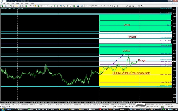
Task: Open the Windows Start button
Action: pos(3,109)
